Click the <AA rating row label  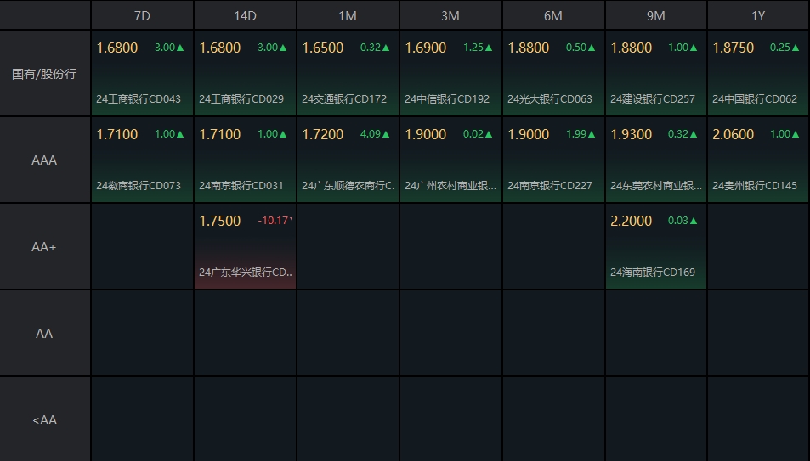[44, 420]
